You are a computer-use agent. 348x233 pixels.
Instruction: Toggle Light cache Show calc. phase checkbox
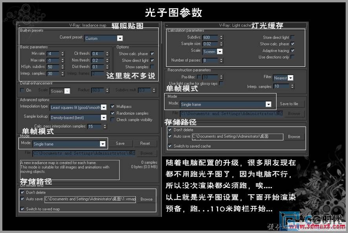tap(293, 44)
